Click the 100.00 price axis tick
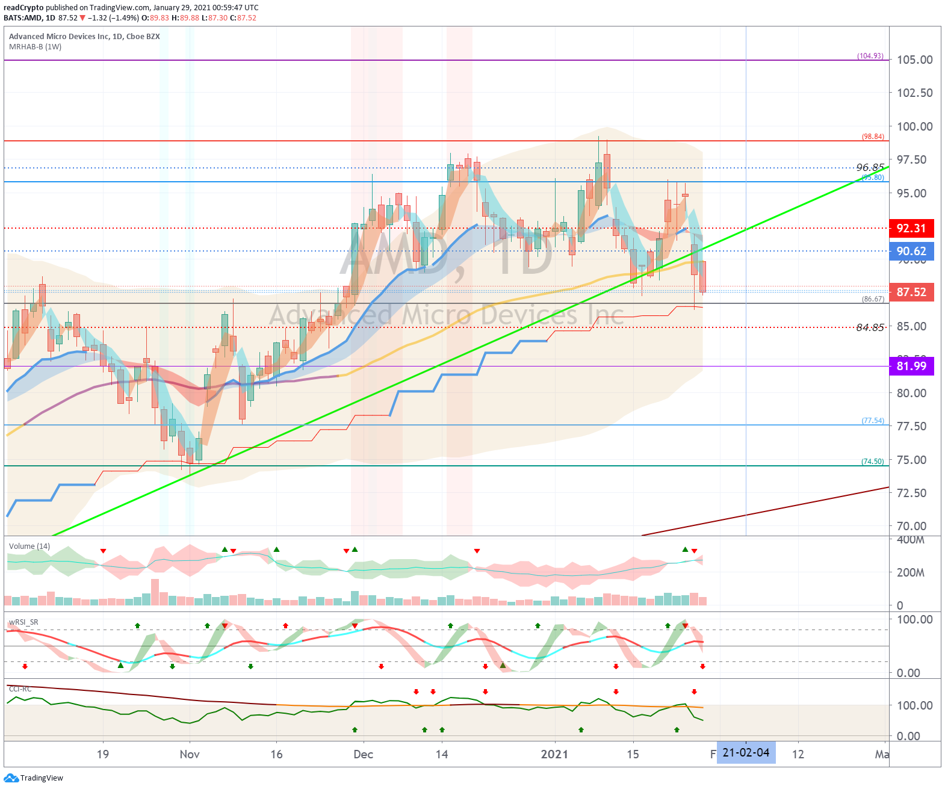Image resolution: width=945 pixels, height=789 pixels. [x=914, y=126]
